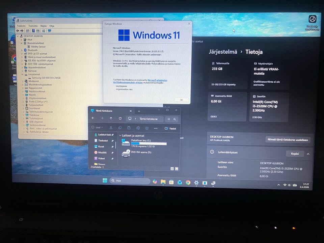324x243 pixels.
Task: Click the forward arrow in Laitehallinta toolbar
Action: coord(22,31)
